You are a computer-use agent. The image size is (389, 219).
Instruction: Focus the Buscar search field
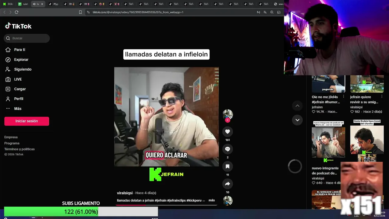tap(27, 38)
